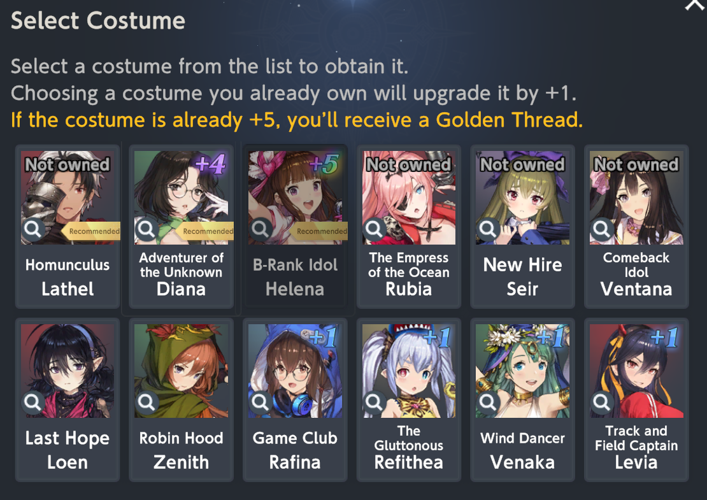
Task: Select the Homunculus Lathel costume name
Action: tap(68, 277)
